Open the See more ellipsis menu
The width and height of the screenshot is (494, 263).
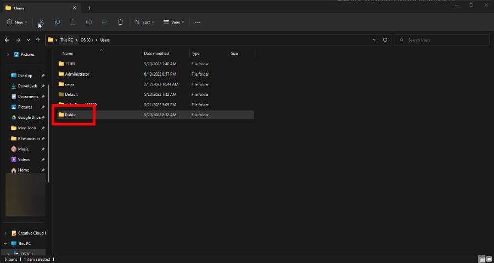pyautogui.click(x=198, y=22)
